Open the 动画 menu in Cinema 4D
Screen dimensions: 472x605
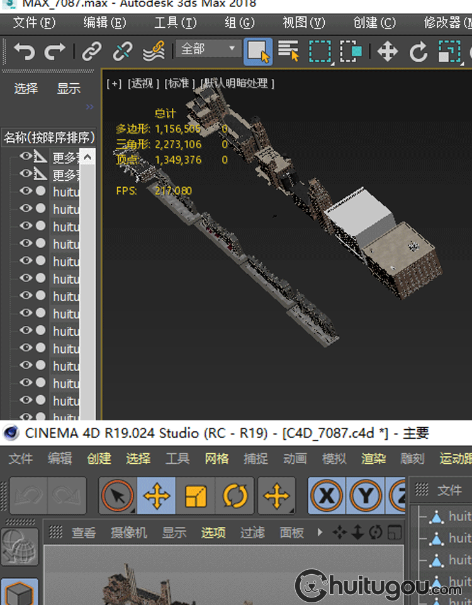[x=295, y=458]
